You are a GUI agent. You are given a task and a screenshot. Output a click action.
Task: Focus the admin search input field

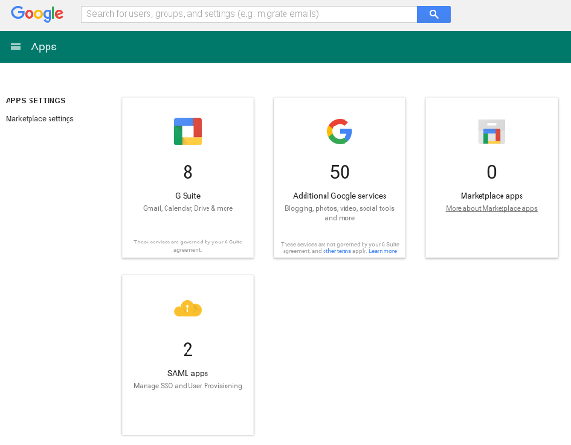tap(248, 14)
